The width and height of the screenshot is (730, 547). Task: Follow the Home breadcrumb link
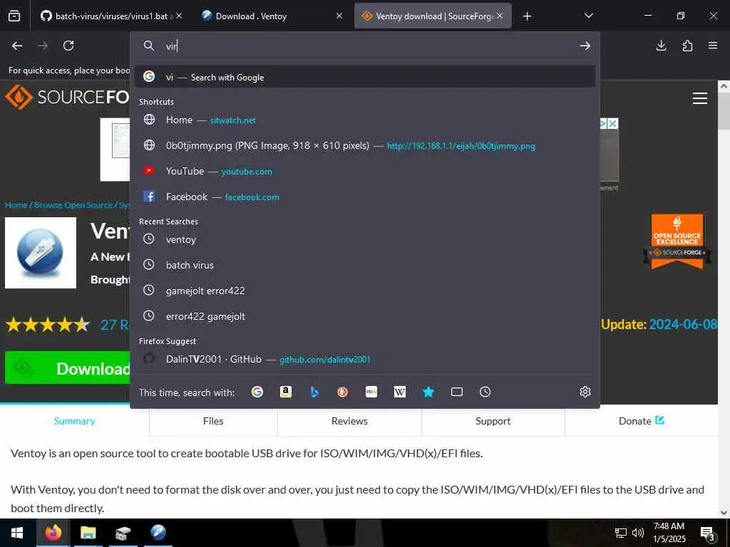click(16, 205)
